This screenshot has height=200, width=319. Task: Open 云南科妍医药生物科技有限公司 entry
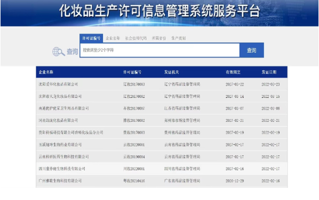(63, 156)
